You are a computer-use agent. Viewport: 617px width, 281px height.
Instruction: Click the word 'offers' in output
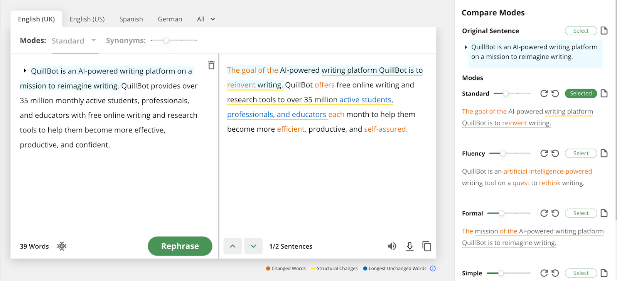click(325, 85)
